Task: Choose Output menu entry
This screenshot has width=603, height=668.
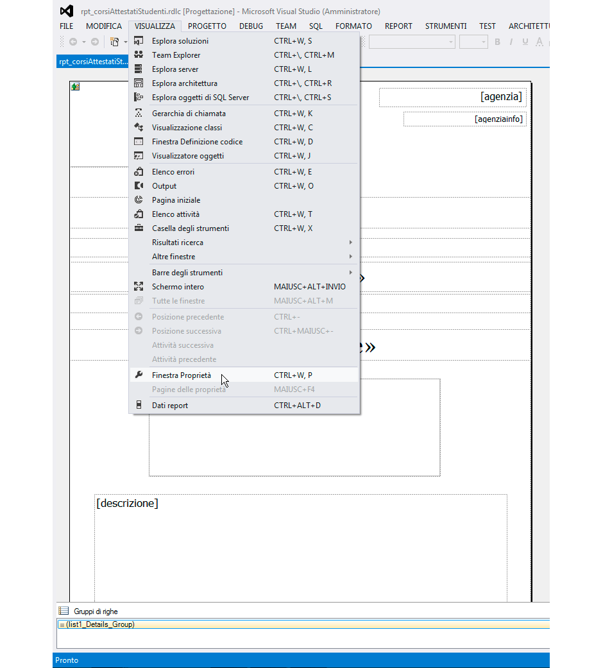Action: [x=244, y=185]
